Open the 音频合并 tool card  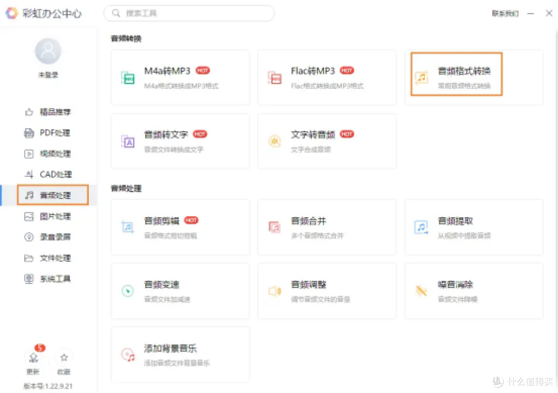tap(327, 228)
